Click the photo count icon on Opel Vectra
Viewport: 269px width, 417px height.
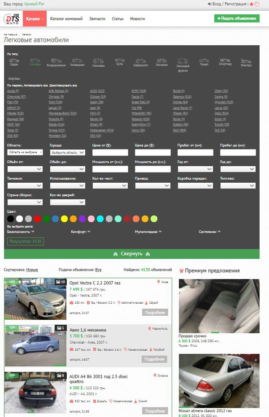57,282
